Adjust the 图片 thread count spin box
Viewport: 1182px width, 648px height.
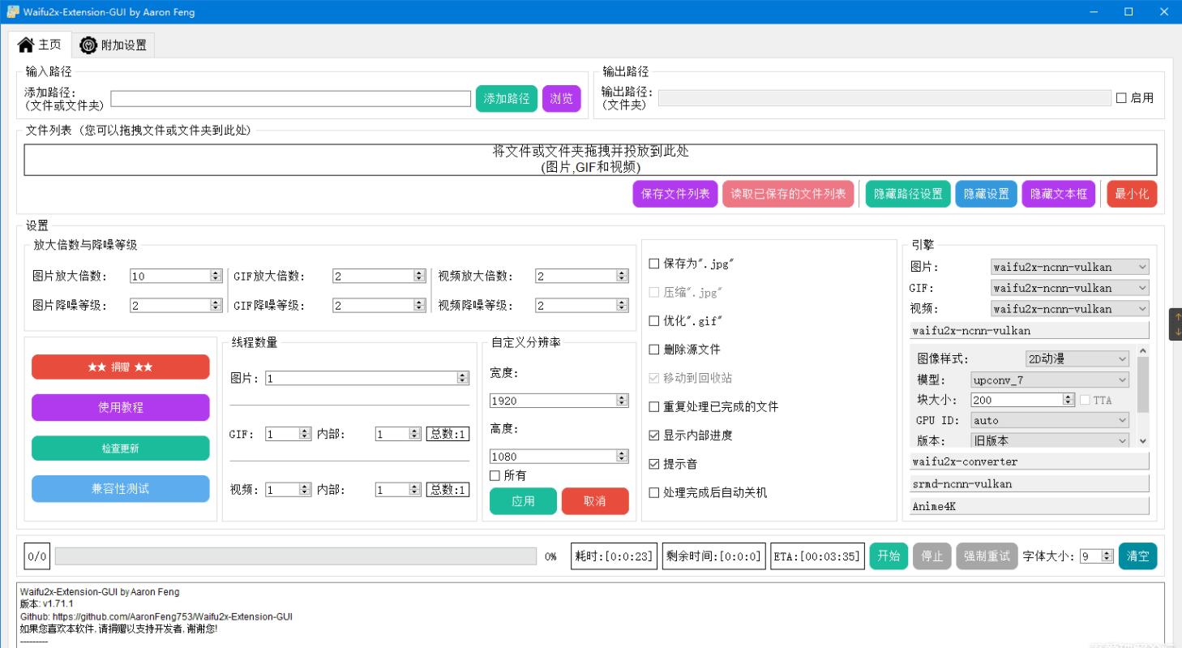click(367, 378)
